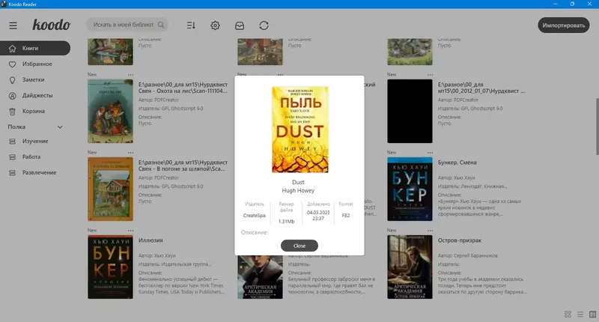
Task: Open settings gear in toolbar
Action: point(215,25)
